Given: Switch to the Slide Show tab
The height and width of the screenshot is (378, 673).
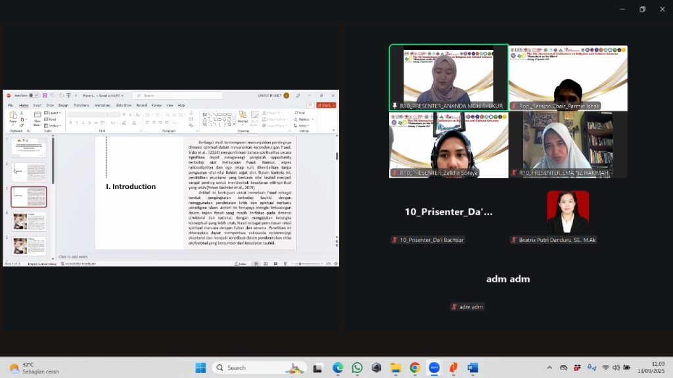Looking at the screenshot, I should point(124,105).
